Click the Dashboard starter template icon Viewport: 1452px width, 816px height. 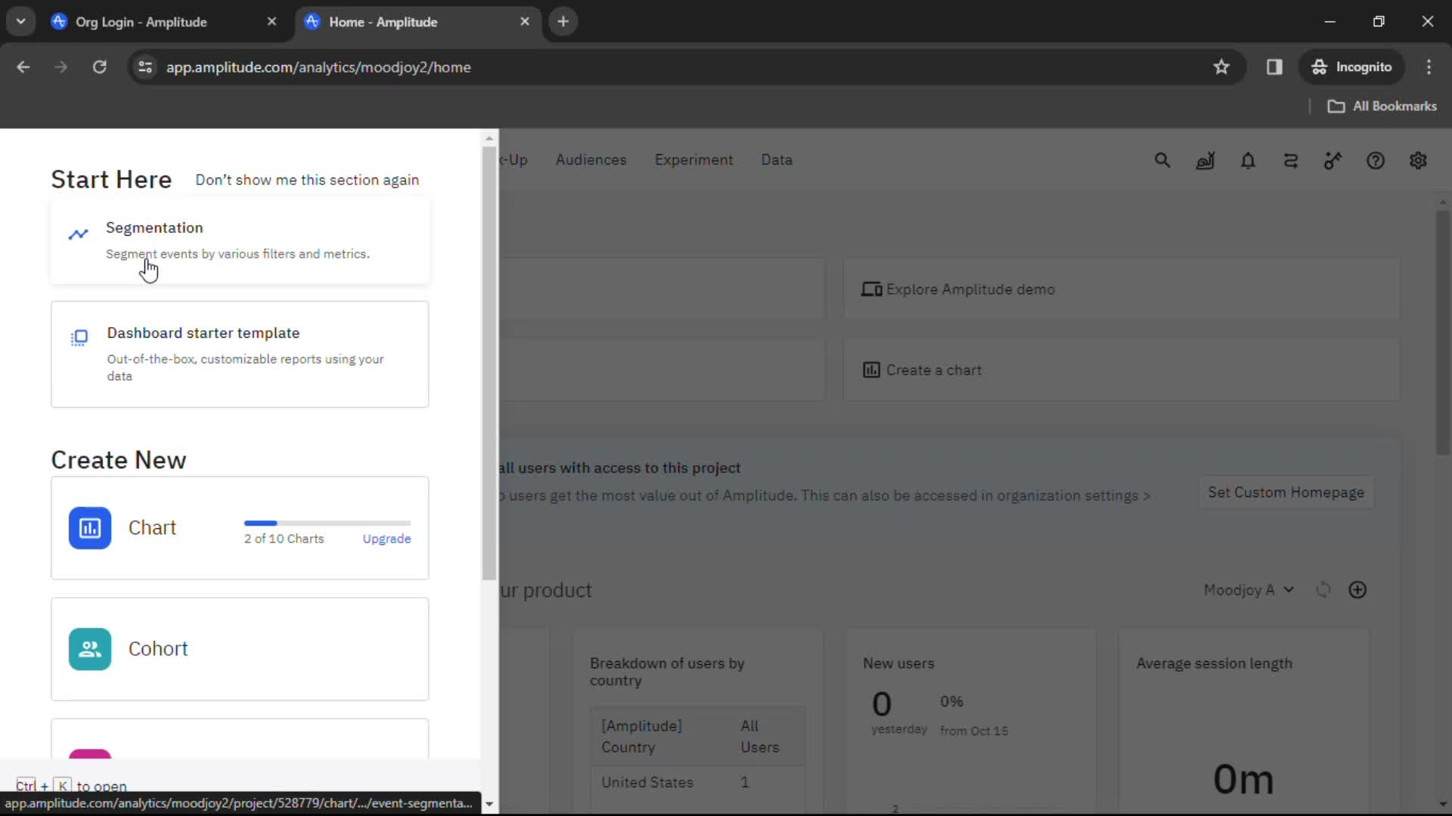click(x=79, y=337)
